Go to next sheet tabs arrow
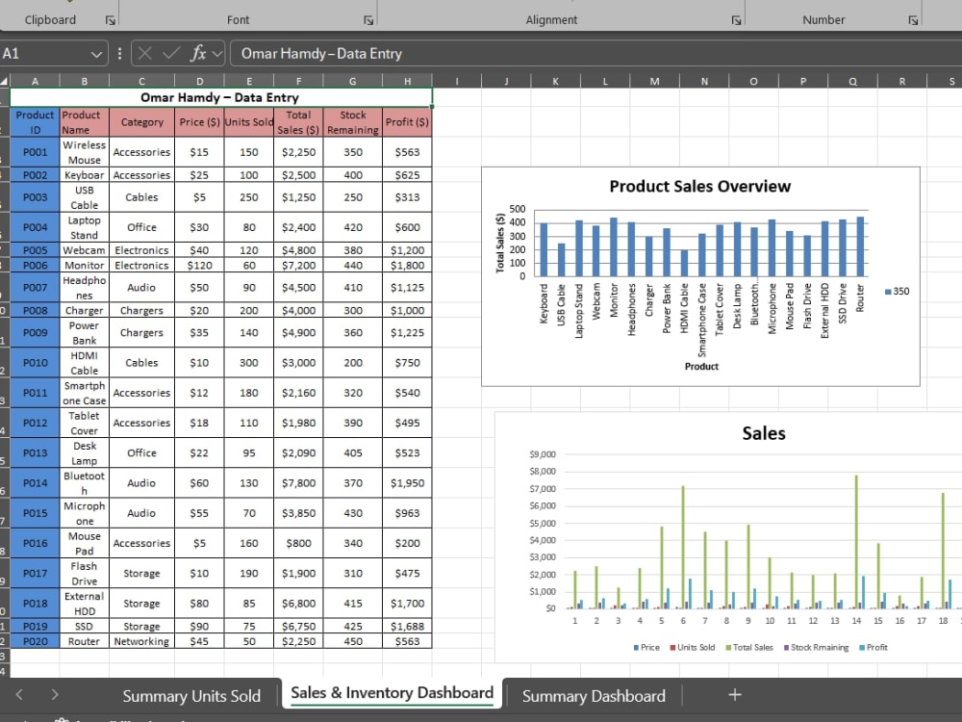 55,694
